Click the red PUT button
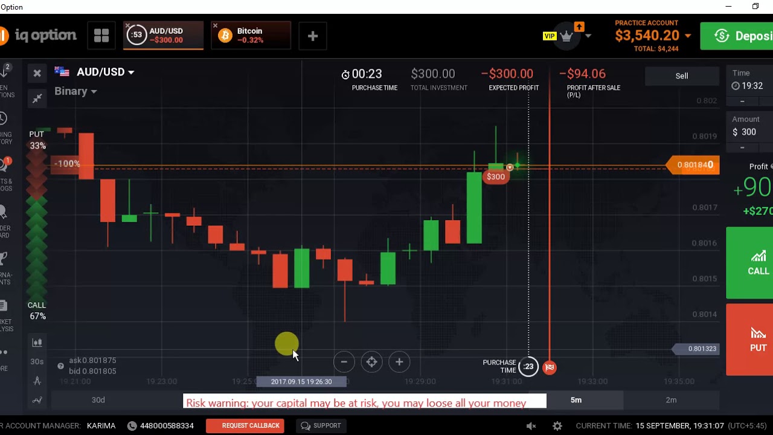This screenshot has width=773, height=435. point(750,340)
